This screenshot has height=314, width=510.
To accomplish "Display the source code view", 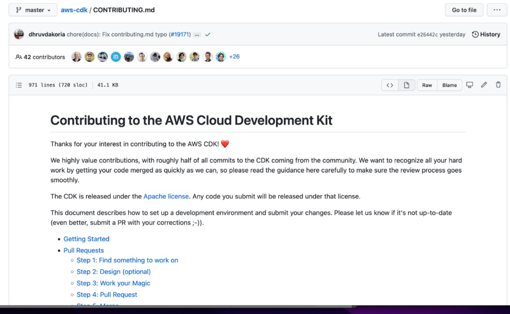I will point(390,85).
